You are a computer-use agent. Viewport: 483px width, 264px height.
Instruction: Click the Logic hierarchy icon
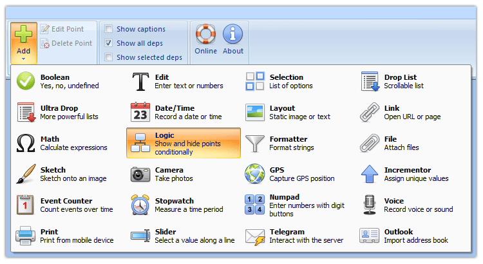(140, 143)
